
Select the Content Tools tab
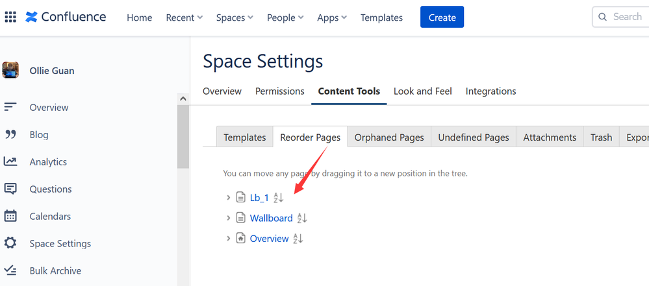click(x=349, y=91)
